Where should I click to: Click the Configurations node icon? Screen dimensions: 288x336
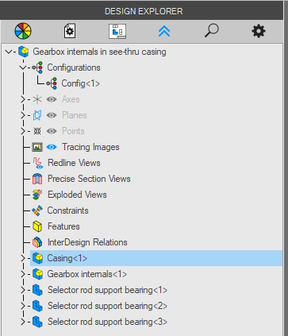[x=37, y=68]
